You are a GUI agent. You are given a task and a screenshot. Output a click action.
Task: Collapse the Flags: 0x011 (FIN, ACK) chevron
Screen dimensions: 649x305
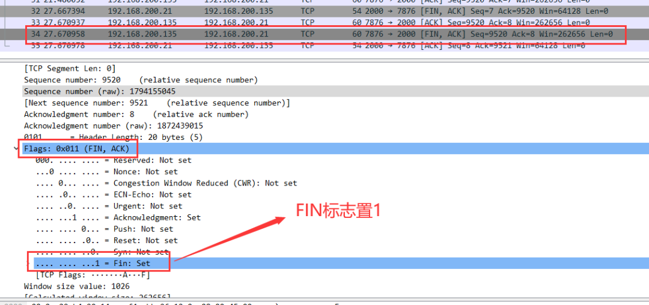(16, 148)
